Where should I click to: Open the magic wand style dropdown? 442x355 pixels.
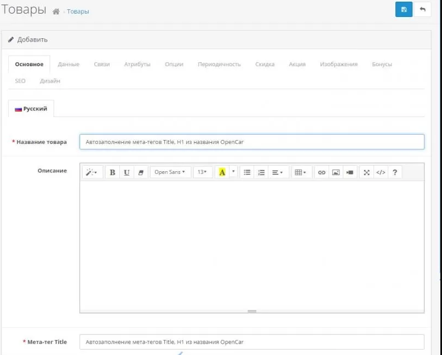(91, 172)
